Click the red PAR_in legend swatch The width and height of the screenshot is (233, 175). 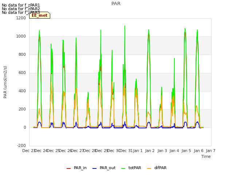(x=69, y=168)
